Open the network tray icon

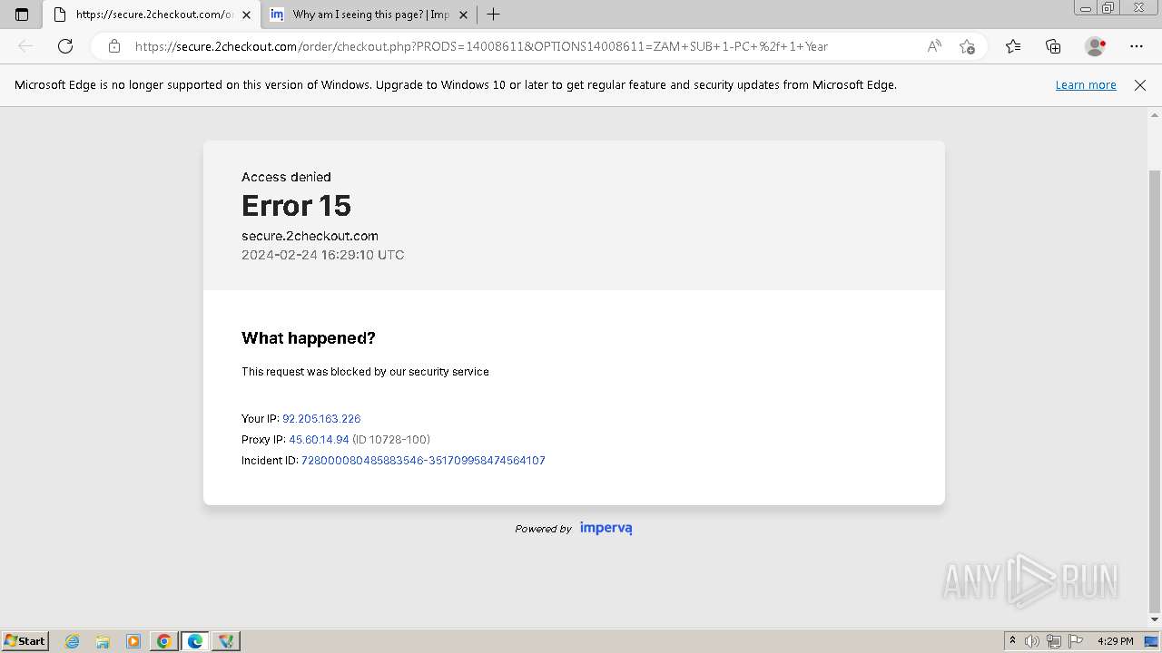[x=1054, y=641]
